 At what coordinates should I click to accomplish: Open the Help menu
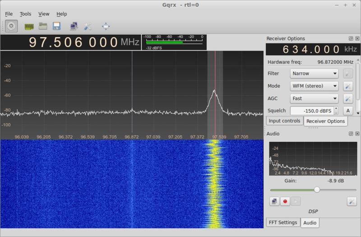(62, 14)
